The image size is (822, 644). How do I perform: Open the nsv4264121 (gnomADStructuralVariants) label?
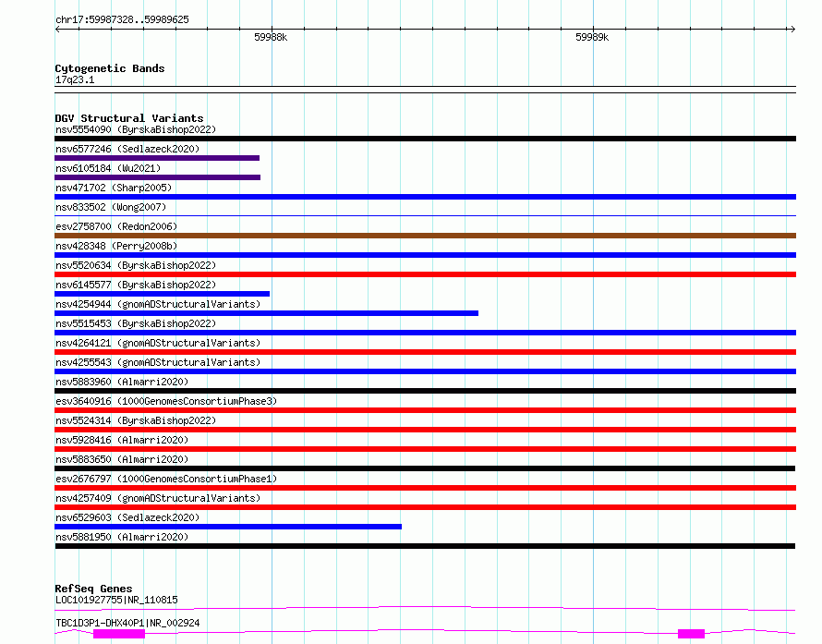158,343
